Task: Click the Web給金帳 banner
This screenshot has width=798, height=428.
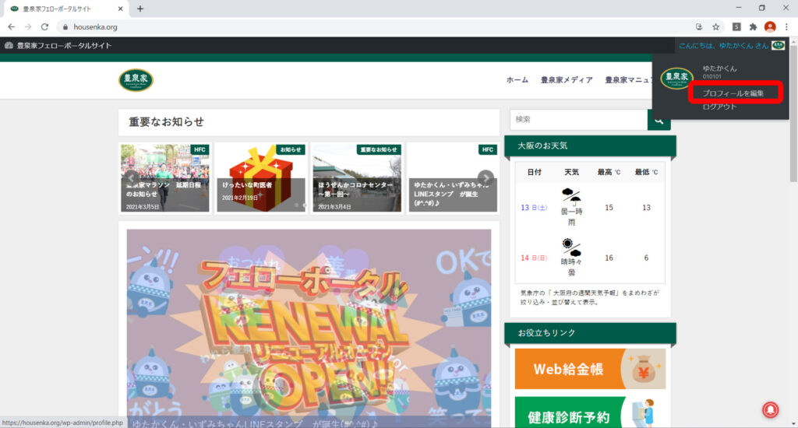Action: click(590, 369)
